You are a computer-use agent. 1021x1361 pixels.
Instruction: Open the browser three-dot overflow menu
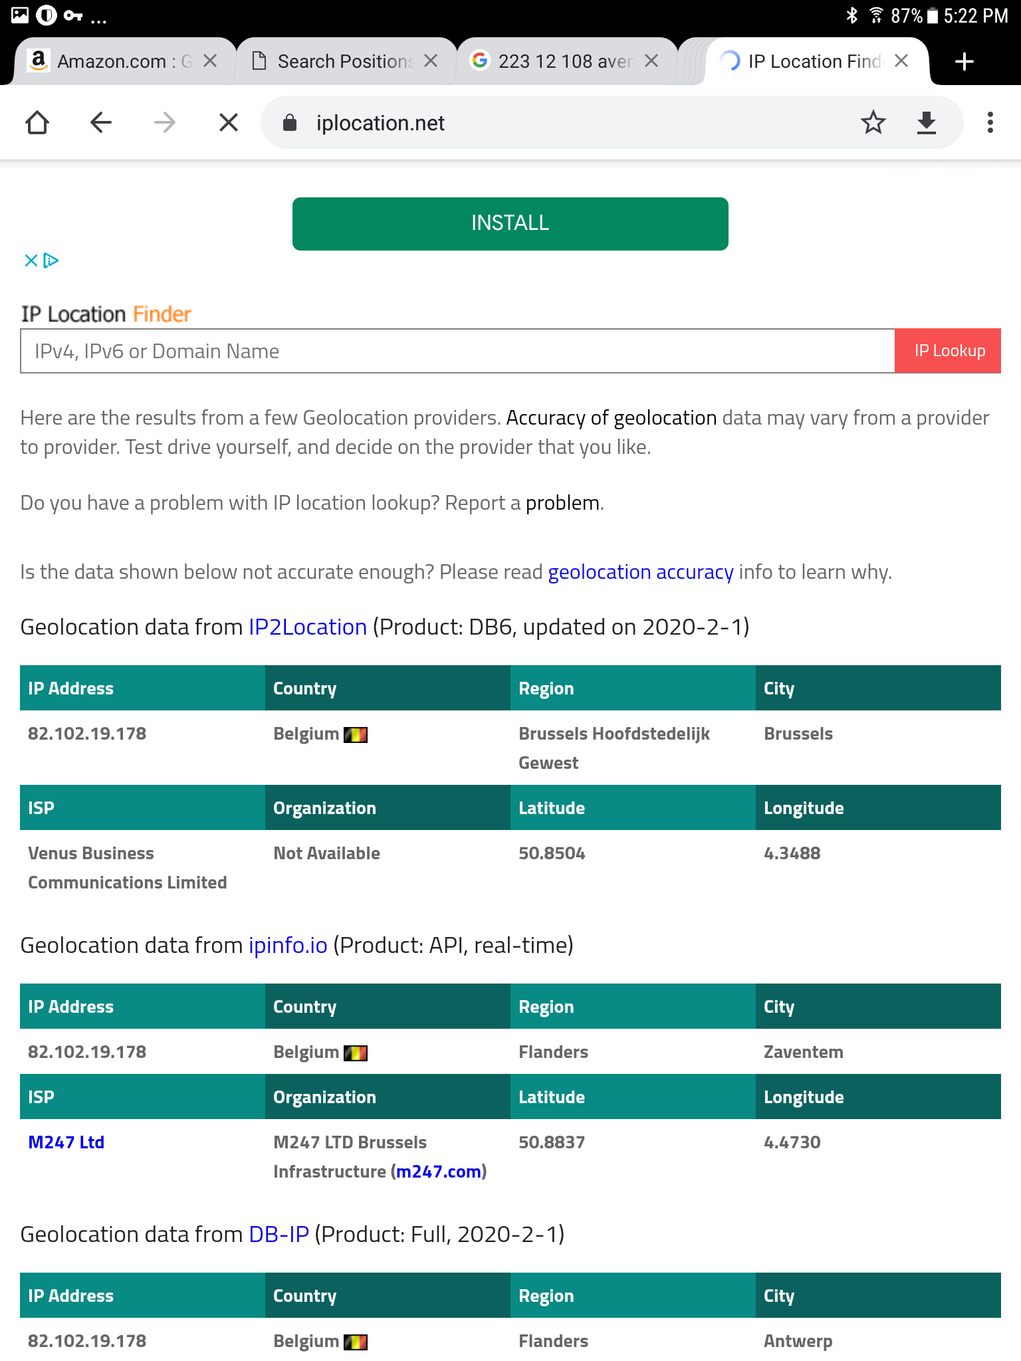(x=990, y=122)
